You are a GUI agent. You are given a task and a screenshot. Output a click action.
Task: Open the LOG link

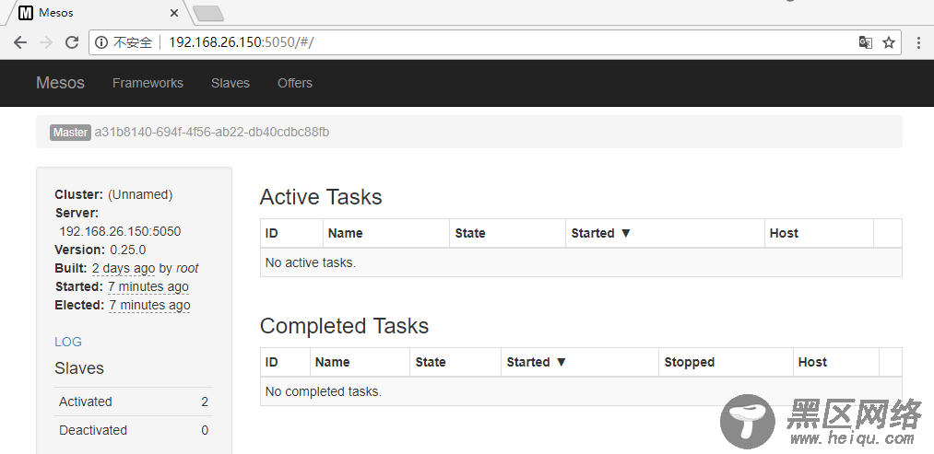pyautogui.click(x=68, y=342)
